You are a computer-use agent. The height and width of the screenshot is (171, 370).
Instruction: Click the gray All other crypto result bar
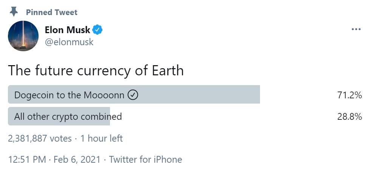(59, 116)
